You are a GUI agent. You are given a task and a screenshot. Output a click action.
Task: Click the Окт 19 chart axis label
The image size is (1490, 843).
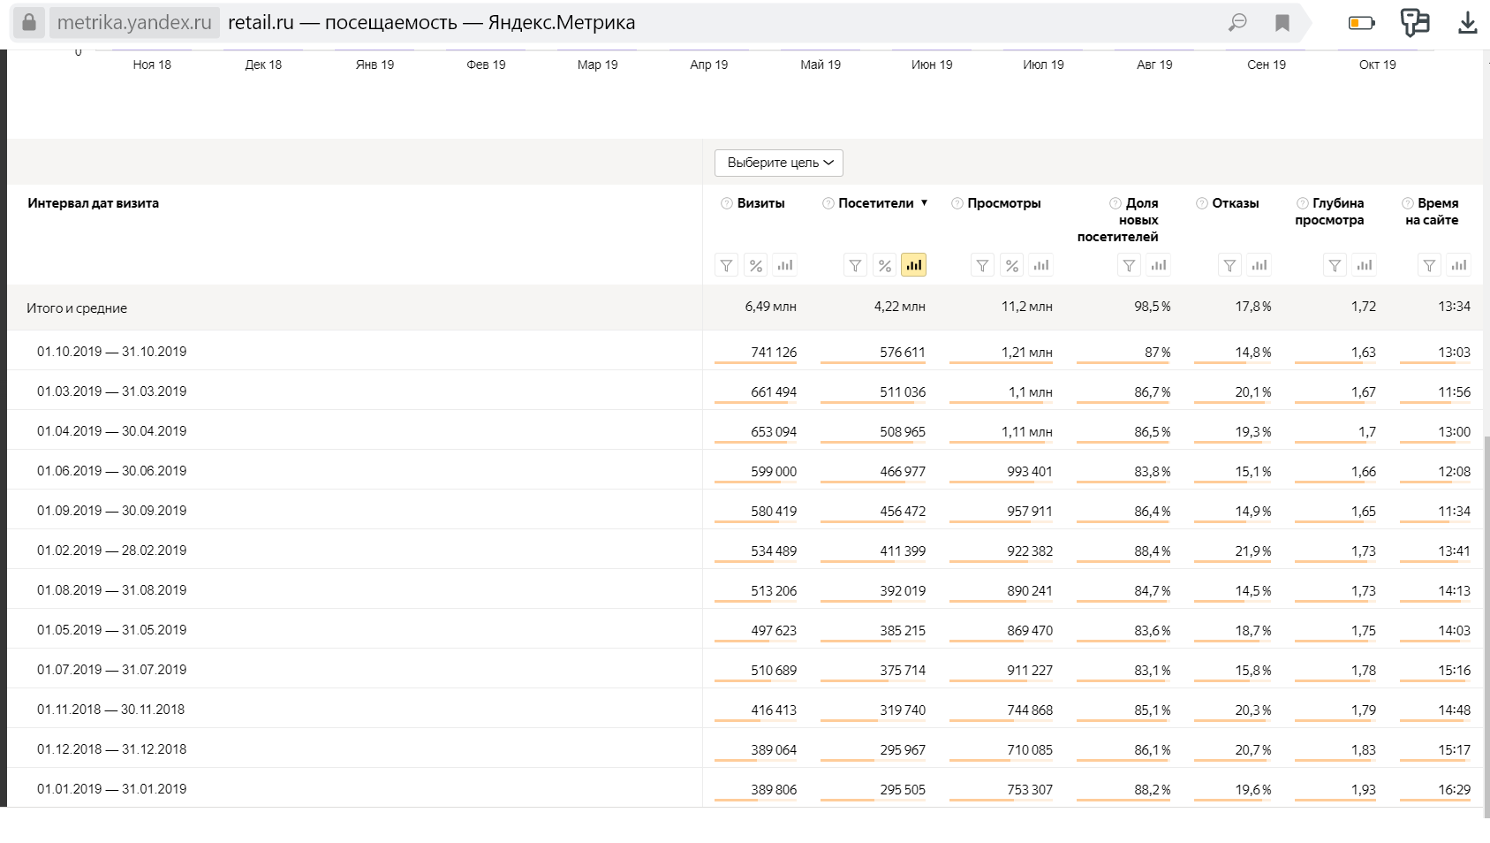(x=1378, y=65)
